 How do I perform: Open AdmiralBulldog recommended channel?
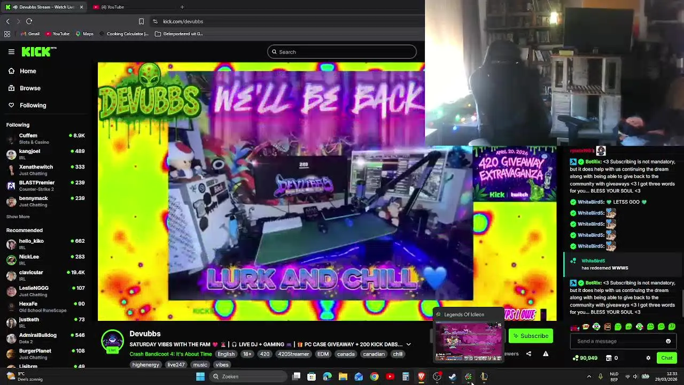coord(45,338)
